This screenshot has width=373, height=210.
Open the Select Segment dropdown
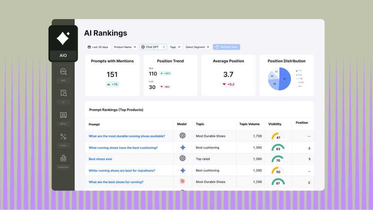(x=198, y=47)
